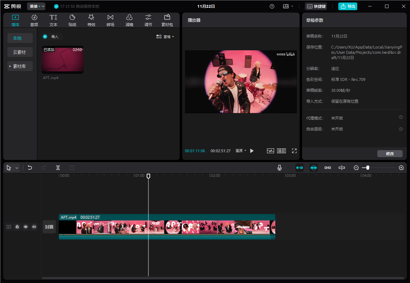Open the 音频 (Audio) panel

pyautogui.click(x=34, y=20)
